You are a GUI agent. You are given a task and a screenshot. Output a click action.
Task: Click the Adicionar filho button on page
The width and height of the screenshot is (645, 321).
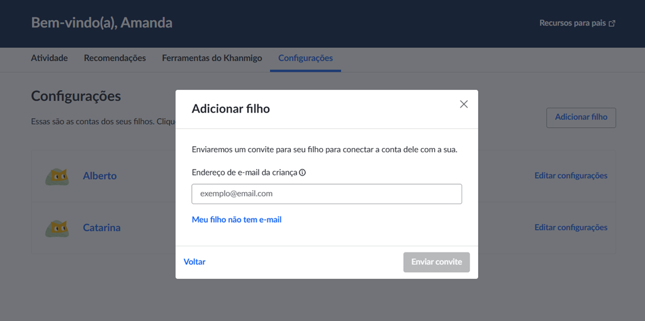[x=581, y=117]
